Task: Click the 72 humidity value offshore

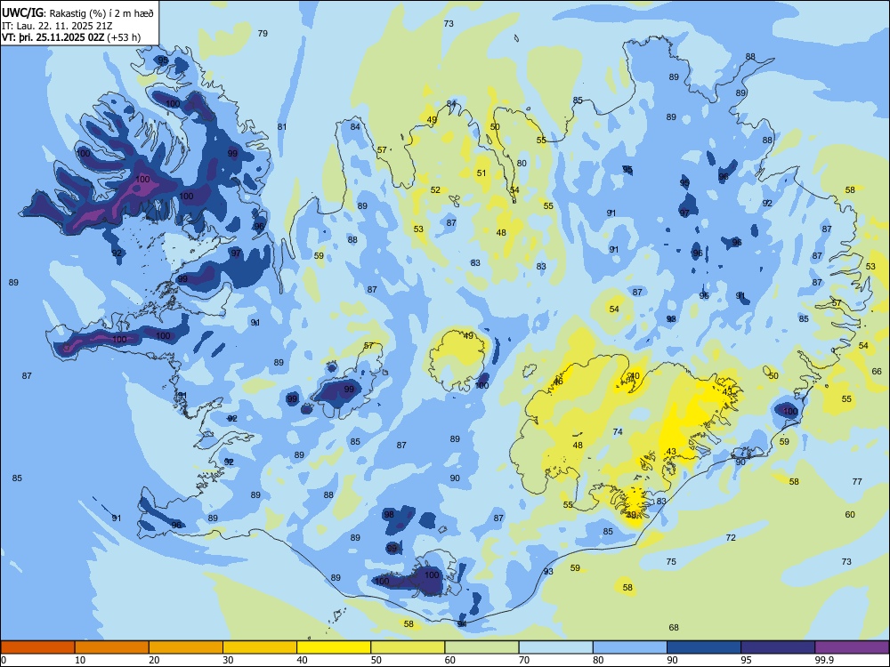Action: click(731, 537)
